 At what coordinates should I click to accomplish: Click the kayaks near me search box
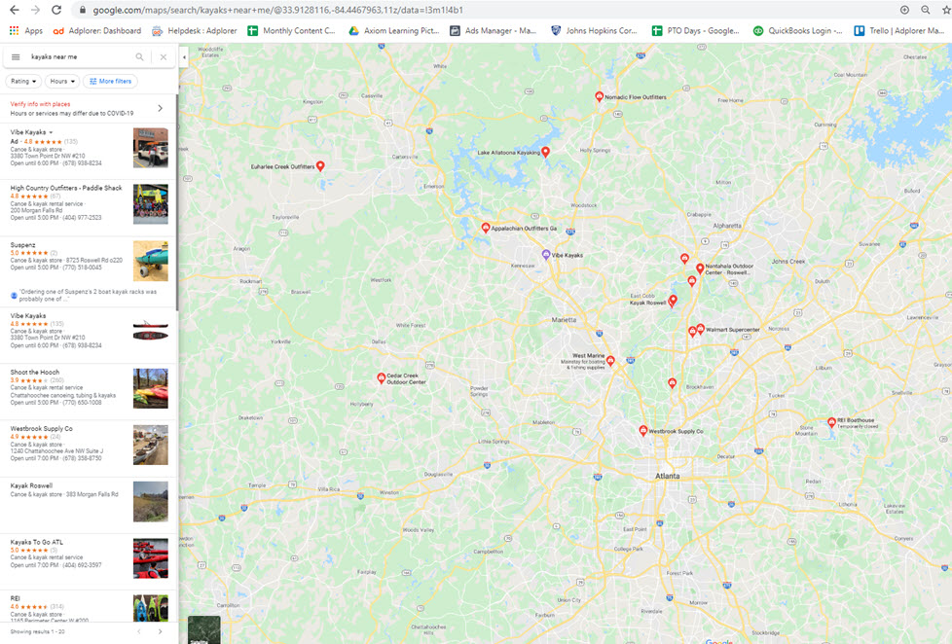[79, 57]
